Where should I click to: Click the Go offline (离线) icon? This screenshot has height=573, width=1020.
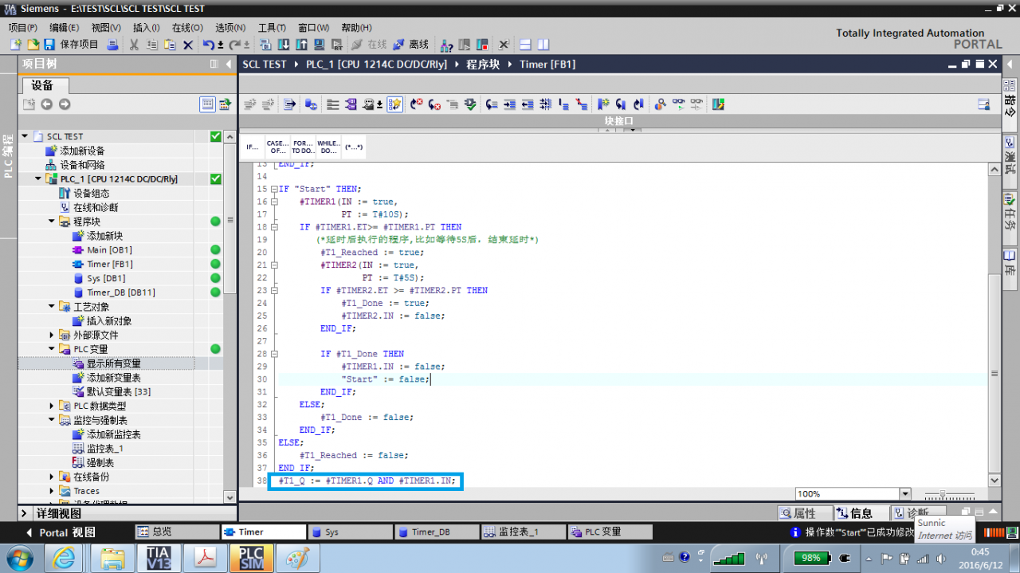[410, 45]
